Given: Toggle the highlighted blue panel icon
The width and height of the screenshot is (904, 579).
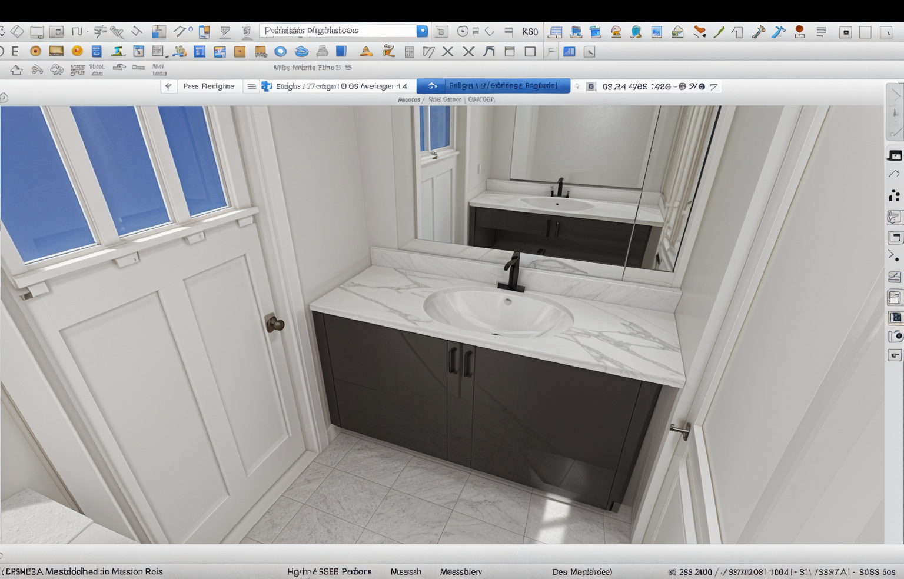Looking at the screenshot, I should click(569, 52).
